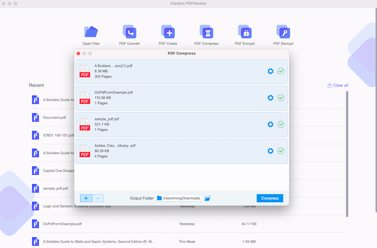Viewport: 377px width, 248px height.
Task: Open A Builders Guide to Wells recent entry
Action: coord(99,242)
